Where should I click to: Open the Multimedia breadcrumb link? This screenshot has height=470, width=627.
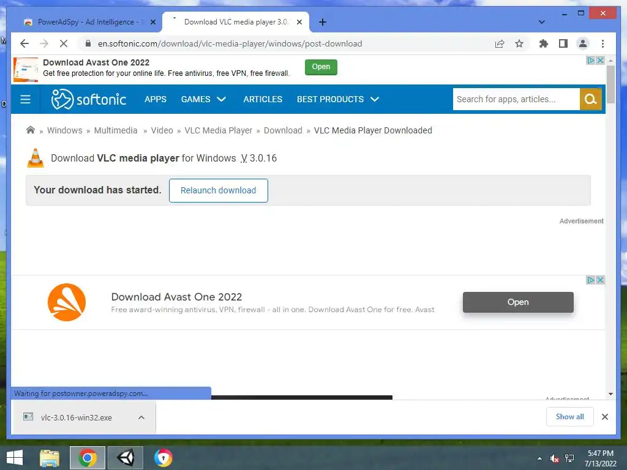click(116, 130)
